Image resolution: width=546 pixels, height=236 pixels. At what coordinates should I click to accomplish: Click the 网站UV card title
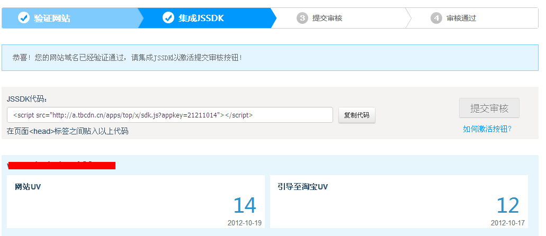point(28,187)
